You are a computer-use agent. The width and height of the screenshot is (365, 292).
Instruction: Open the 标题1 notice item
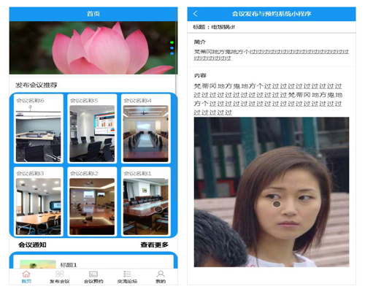93,261
